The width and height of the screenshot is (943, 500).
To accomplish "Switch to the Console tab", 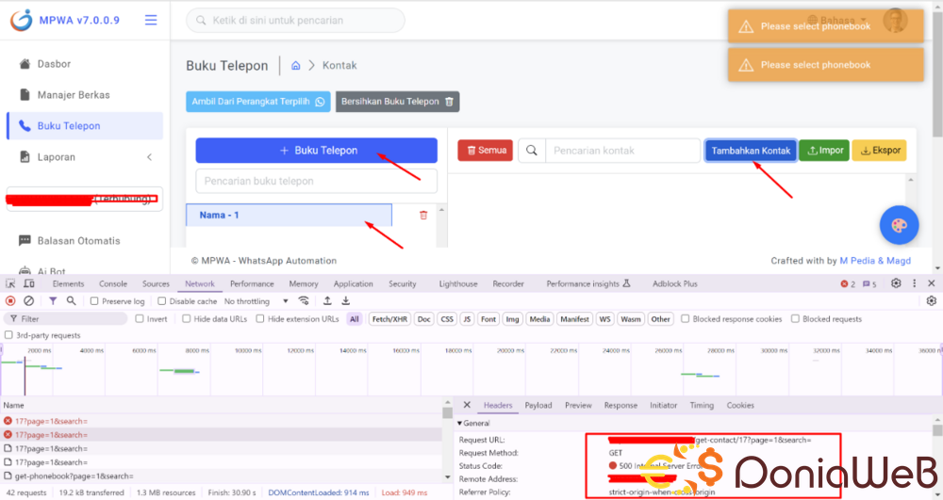I will click(113, 283).
